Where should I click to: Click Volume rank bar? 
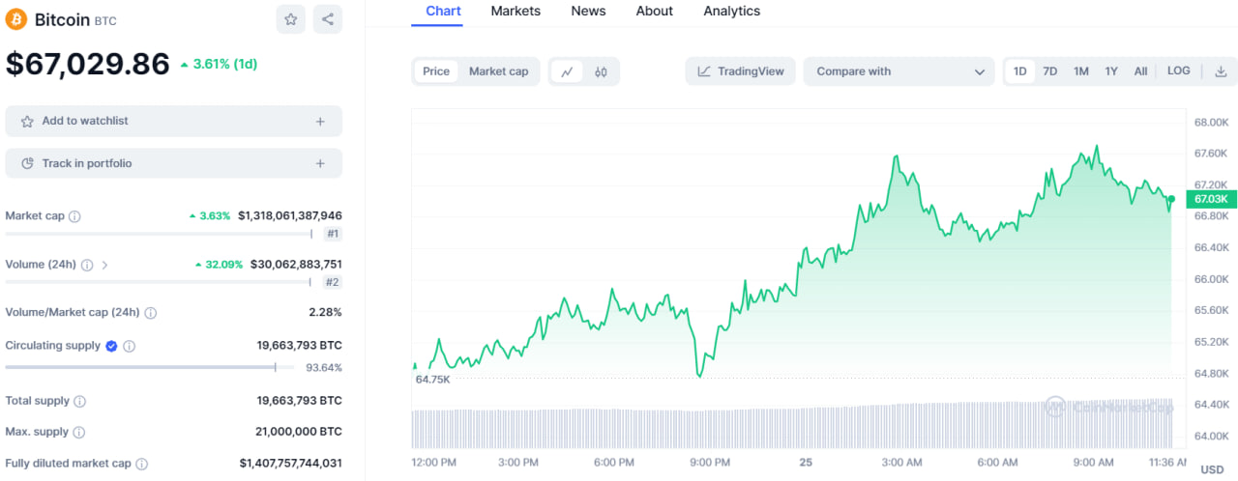(x=160, y=282)
